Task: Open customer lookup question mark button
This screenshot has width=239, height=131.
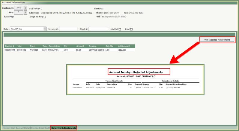Action: pos(25,8)
